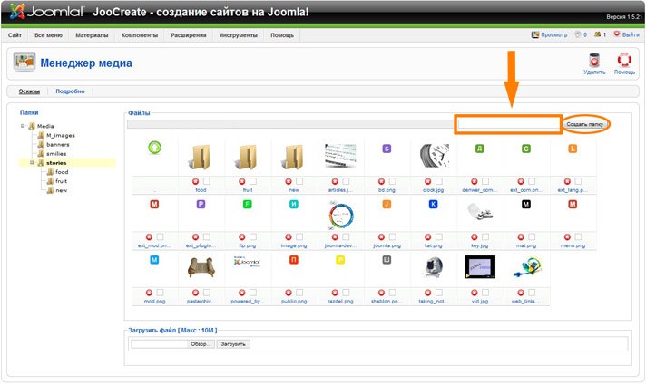Viewport: 646px width, 385px height.
Task: Click the green up-folder arrow icon
Action: (154, 148)
